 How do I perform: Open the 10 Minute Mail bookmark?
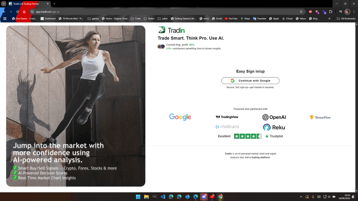(x=71, y=19)
